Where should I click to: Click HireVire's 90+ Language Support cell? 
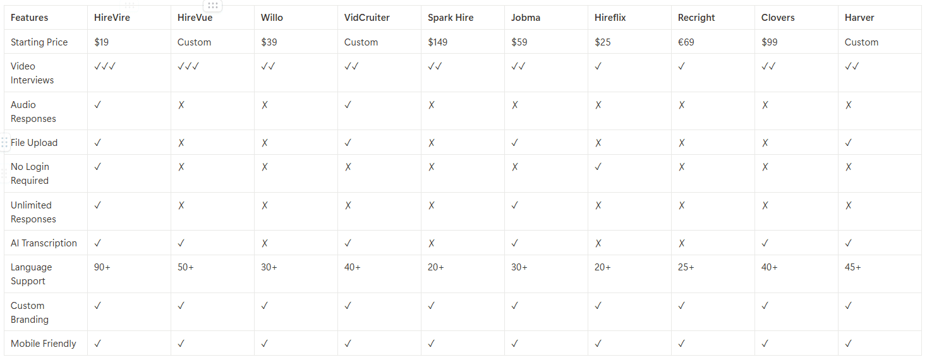(102, 267)
